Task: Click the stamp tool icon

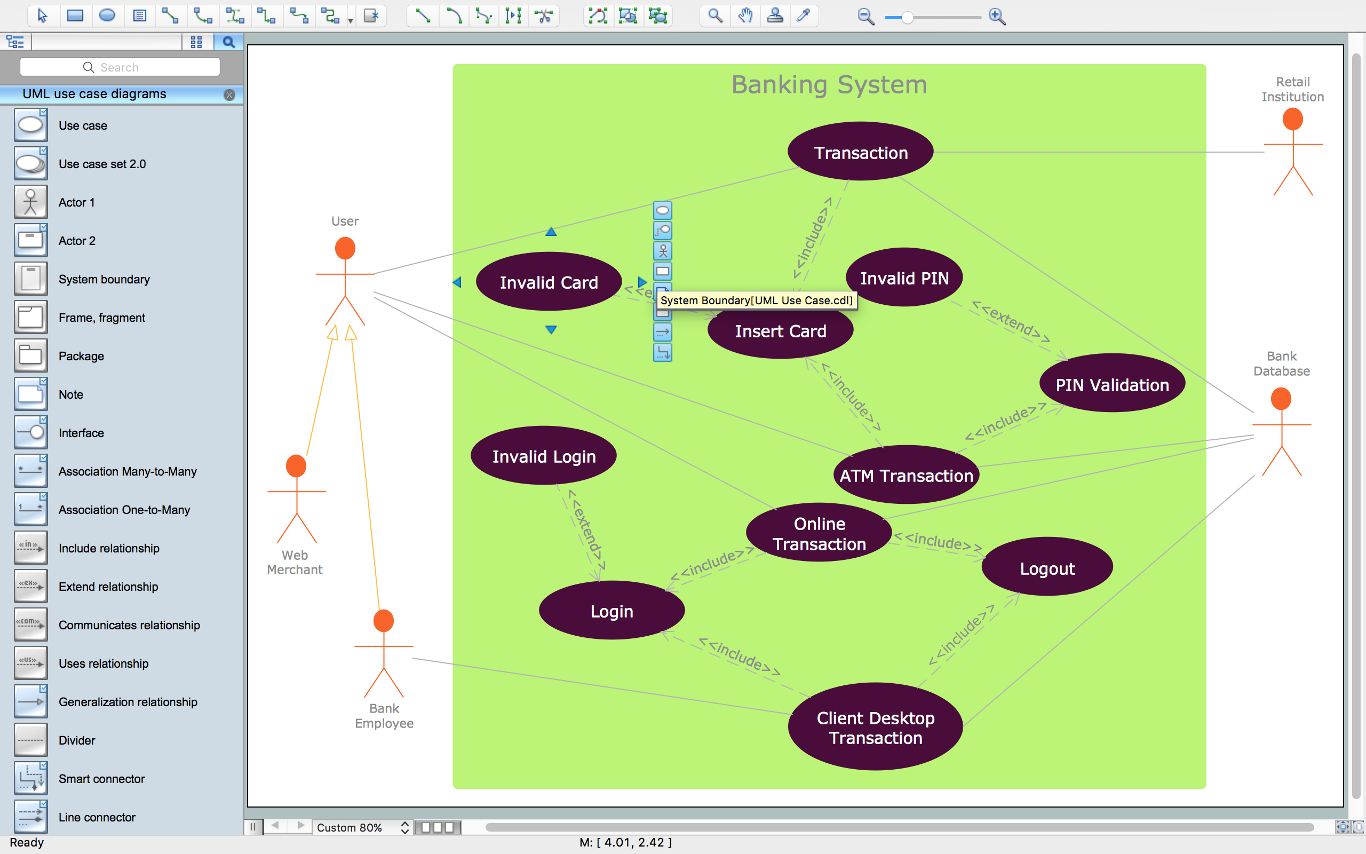Action: point(775,16)
